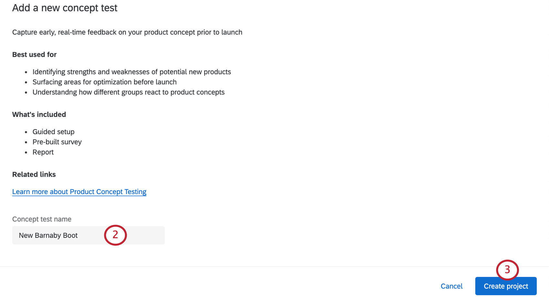549x297 pixels.
Task: Click the Create project button
Action: tap(505, 286)
